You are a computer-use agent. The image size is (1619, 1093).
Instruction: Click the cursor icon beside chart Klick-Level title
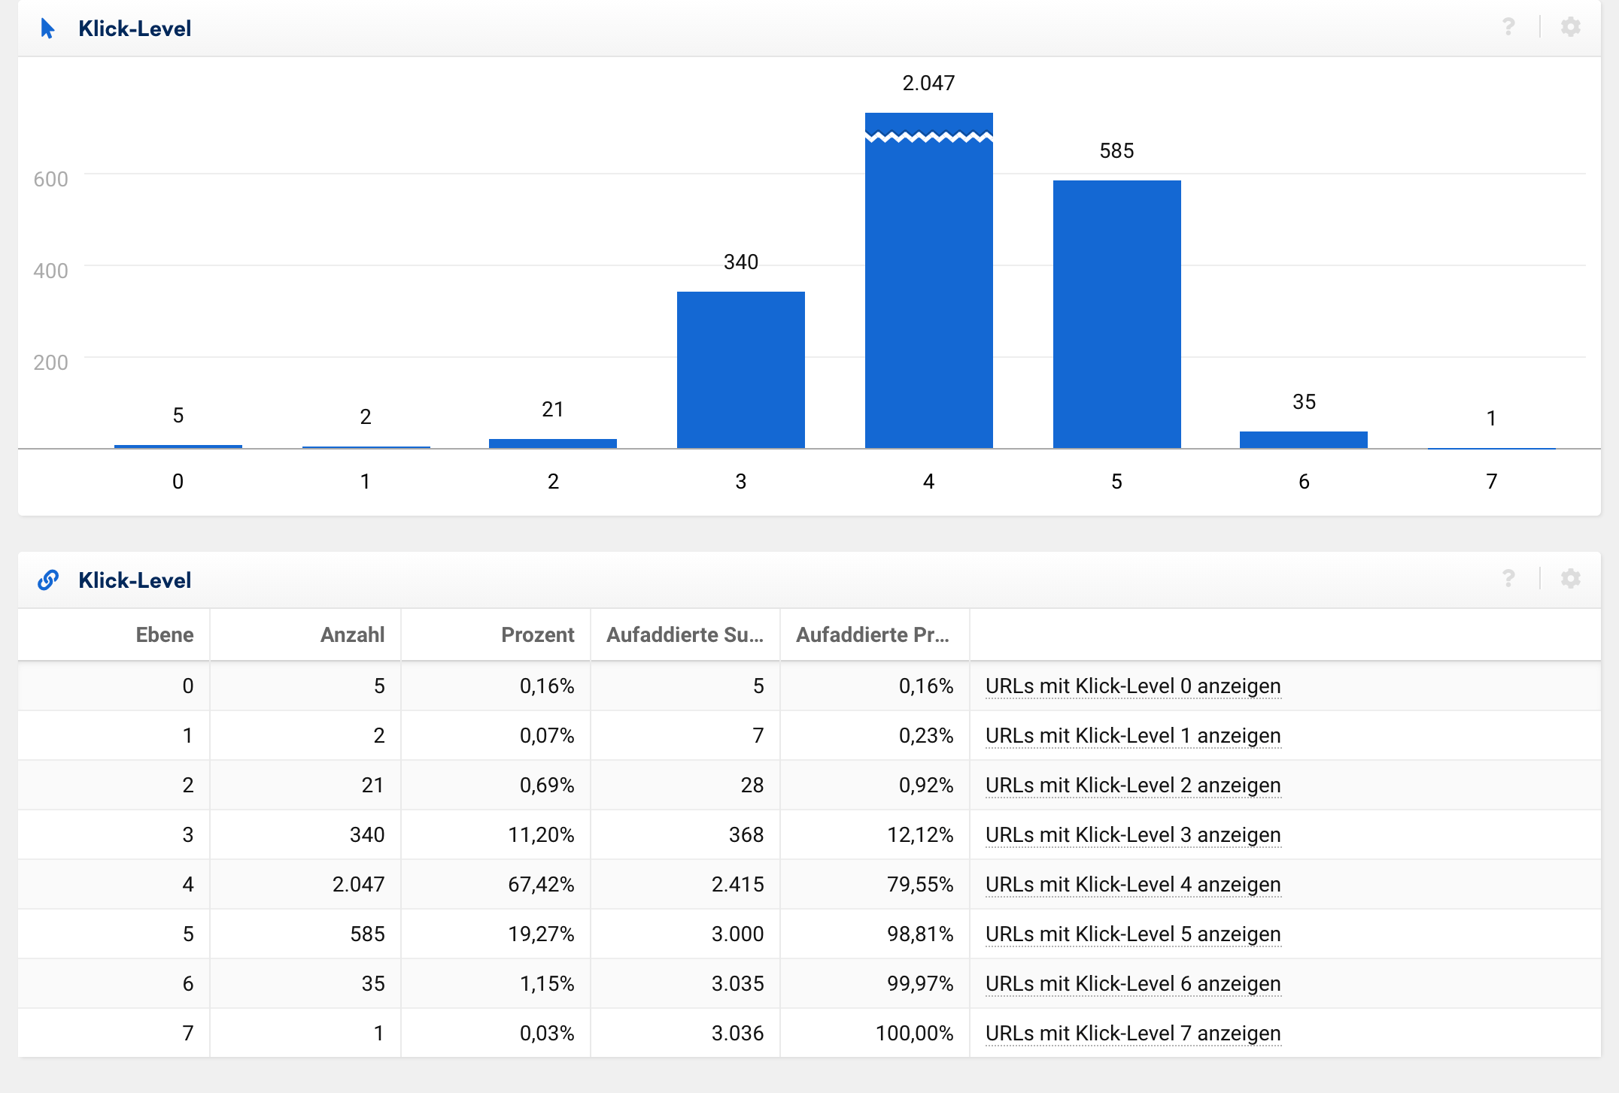point(48,29)
